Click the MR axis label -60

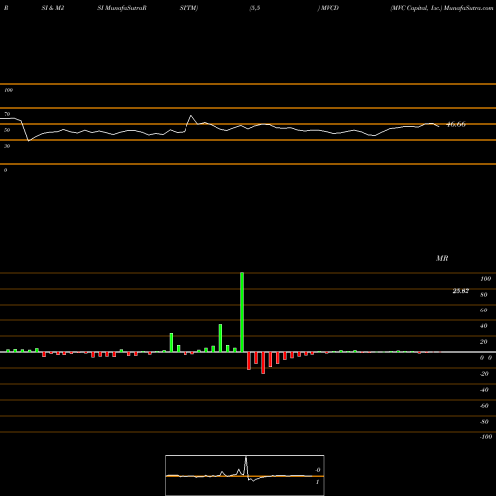[484, 406]
